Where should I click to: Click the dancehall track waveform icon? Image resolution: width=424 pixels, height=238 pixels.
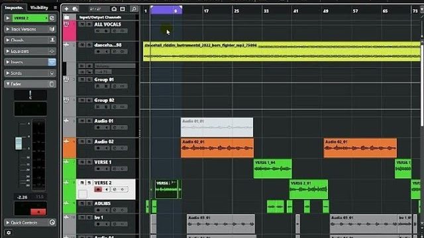[66, 45]
